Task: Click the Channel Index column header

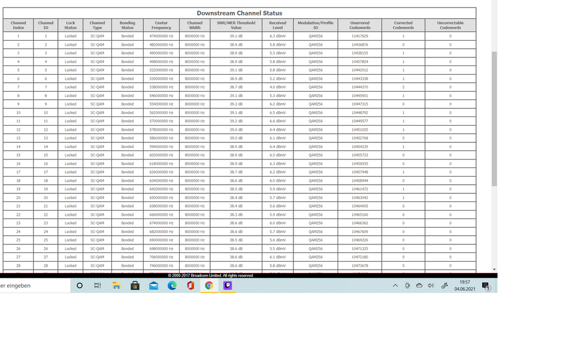Action: (x=18, y=25)
